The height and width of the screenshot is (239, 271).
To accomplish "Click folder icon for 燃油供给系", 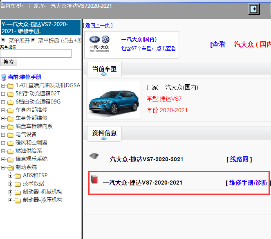I will pos(10,151).
